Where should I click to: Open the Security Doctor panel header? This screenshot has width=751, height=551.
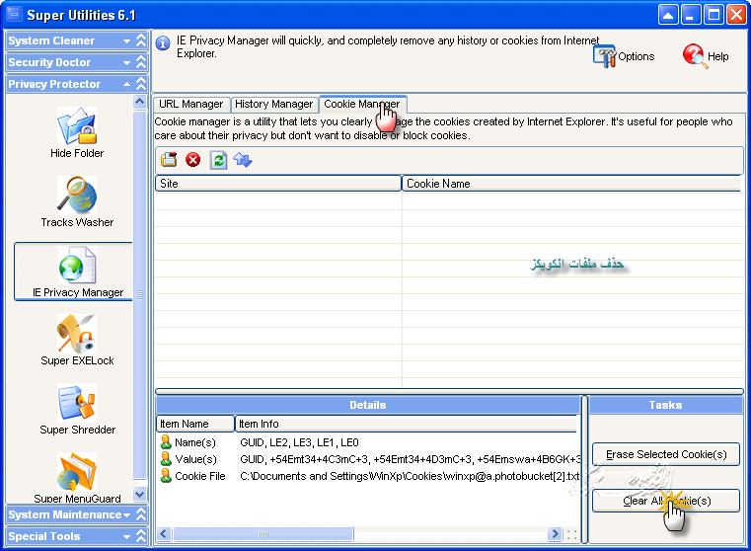(x=77, y=62)
